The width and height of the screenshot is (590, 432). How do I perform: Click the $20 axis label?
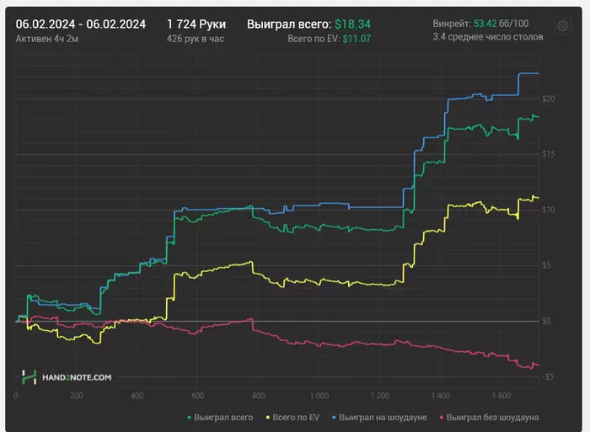548,99
